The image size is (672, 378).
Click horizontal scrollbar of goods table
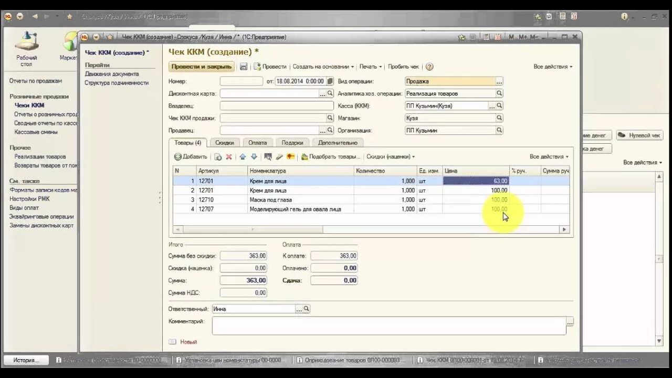(x=253, y=229)
